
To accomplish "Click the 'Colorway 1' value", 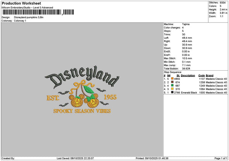I will click(20, 21).
